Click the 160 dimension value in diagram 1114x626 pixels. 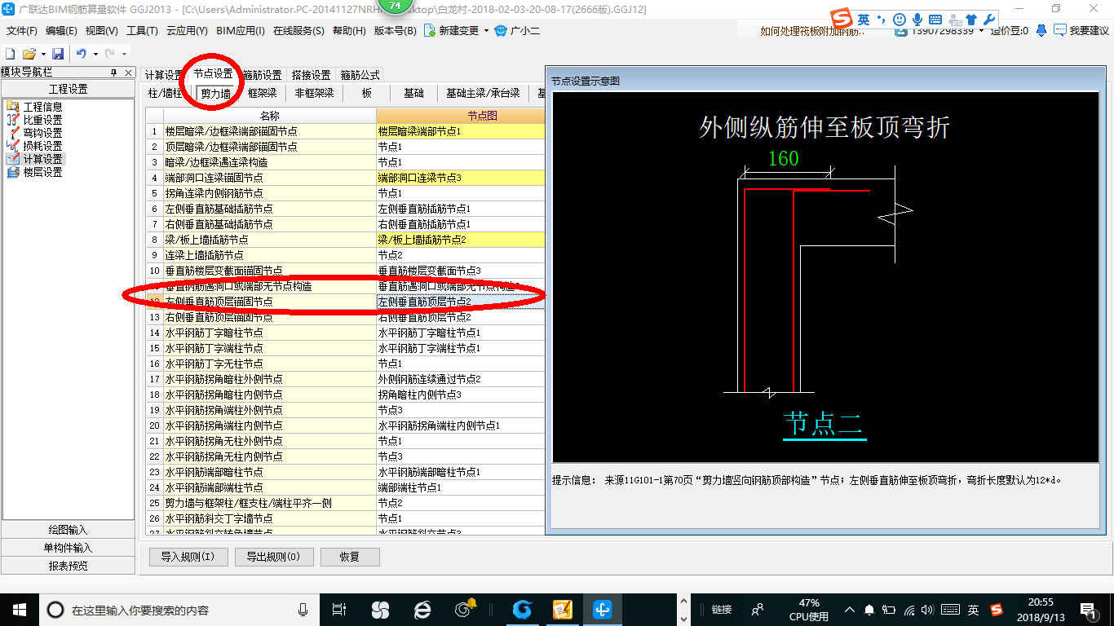[784, 159]
